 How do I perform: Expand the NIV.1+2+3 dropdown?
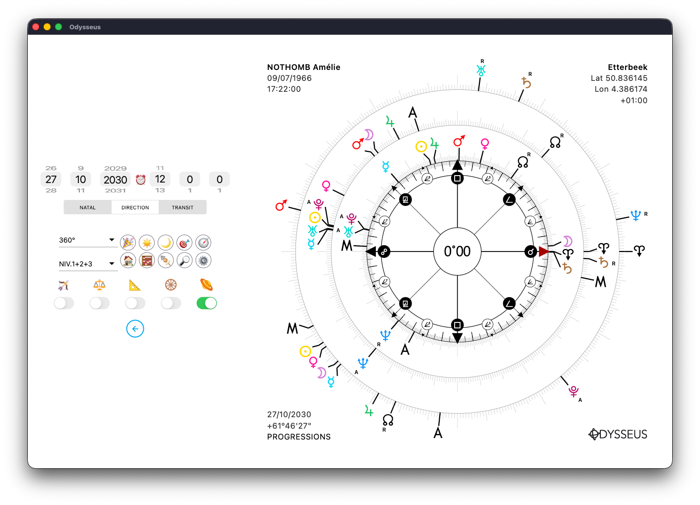point(87,264)
